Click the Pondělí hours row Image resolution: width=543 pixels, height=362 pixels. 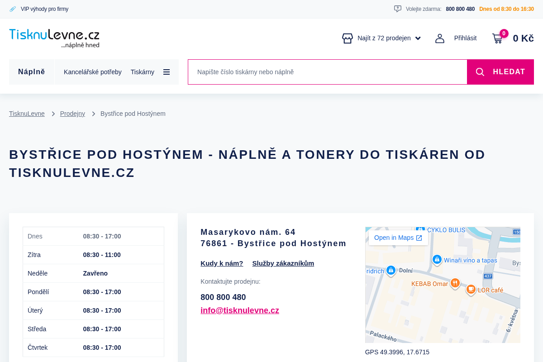[x=93, y=292]
